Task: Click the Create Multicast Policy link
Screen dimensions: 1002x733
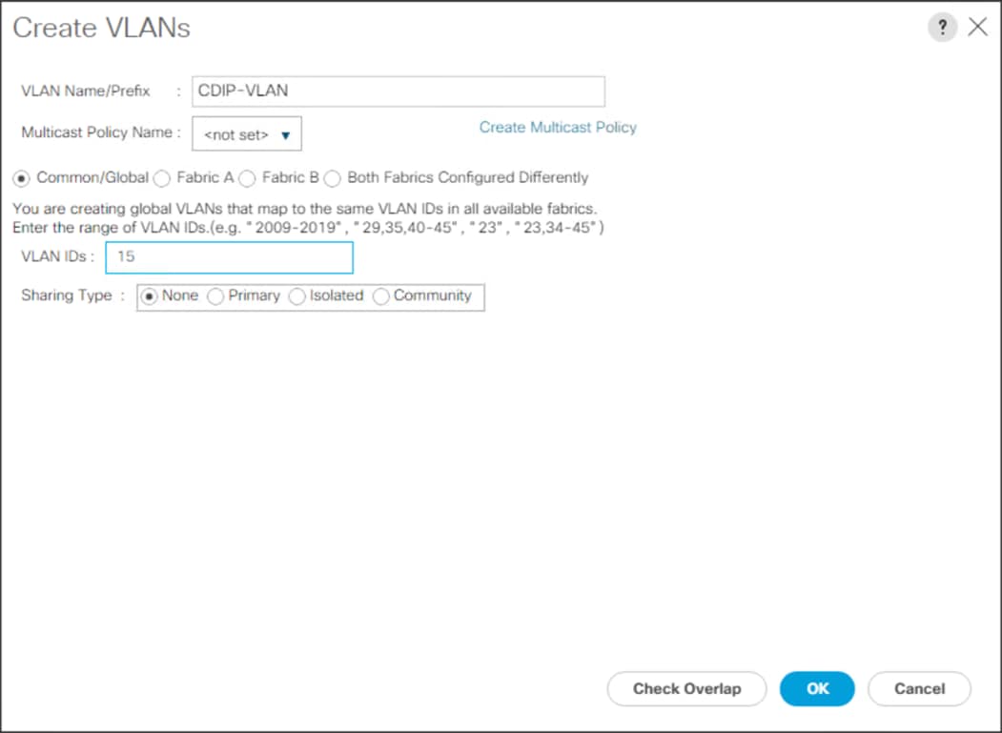Action: [x=557, y=127]
